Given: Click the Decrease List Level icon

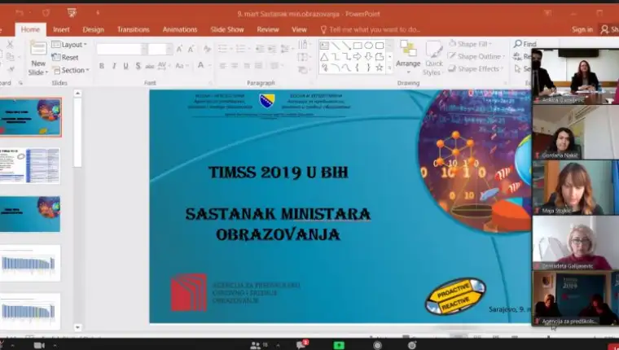Looking at the screenshot, I should [x=260, y=49].
